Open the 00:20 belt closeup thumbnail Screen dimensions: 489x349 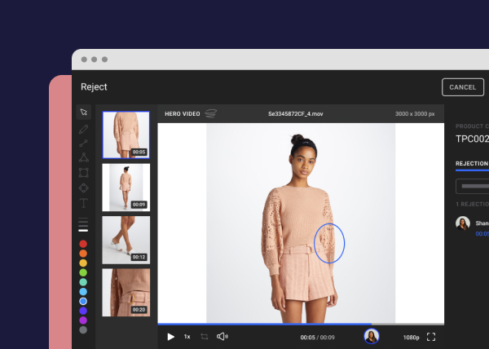pos(126,293)
